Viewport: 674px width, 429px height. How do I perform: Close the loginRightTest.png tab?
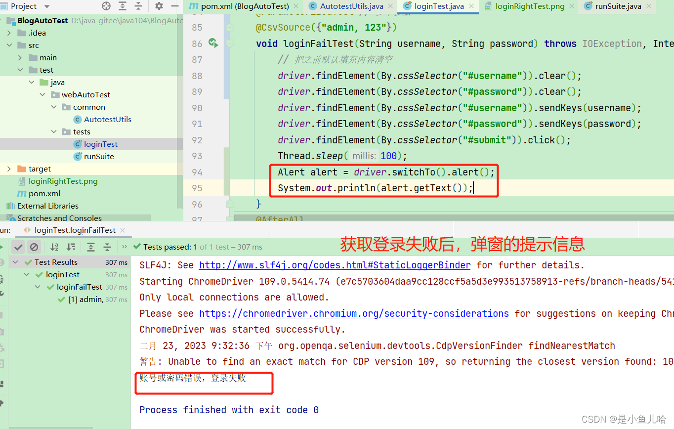coord(572,6)
